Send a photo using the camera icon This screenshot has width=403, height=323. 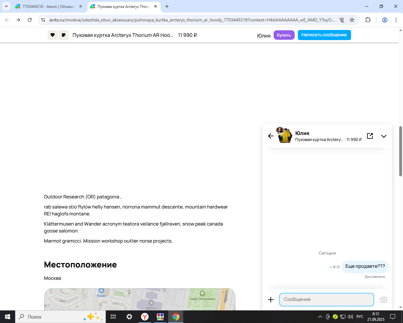tap(384, 300)
